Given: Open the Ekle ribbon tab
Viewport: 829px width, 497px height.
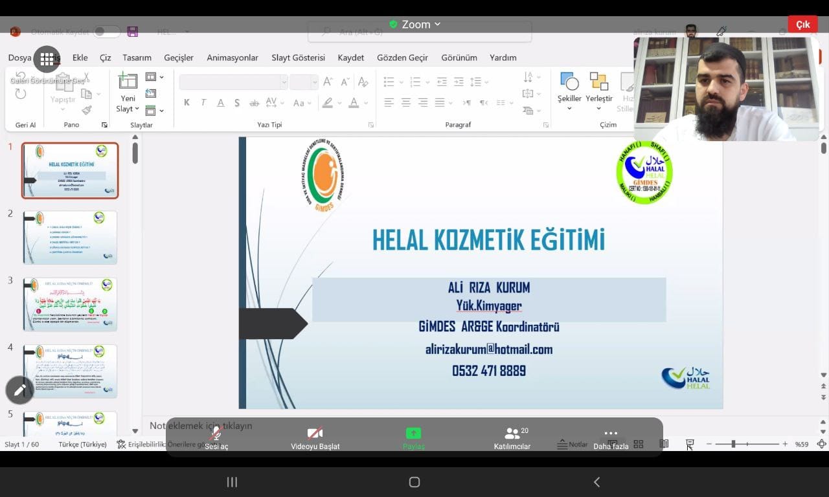Looking at the screenshot, I should point(80,58).
